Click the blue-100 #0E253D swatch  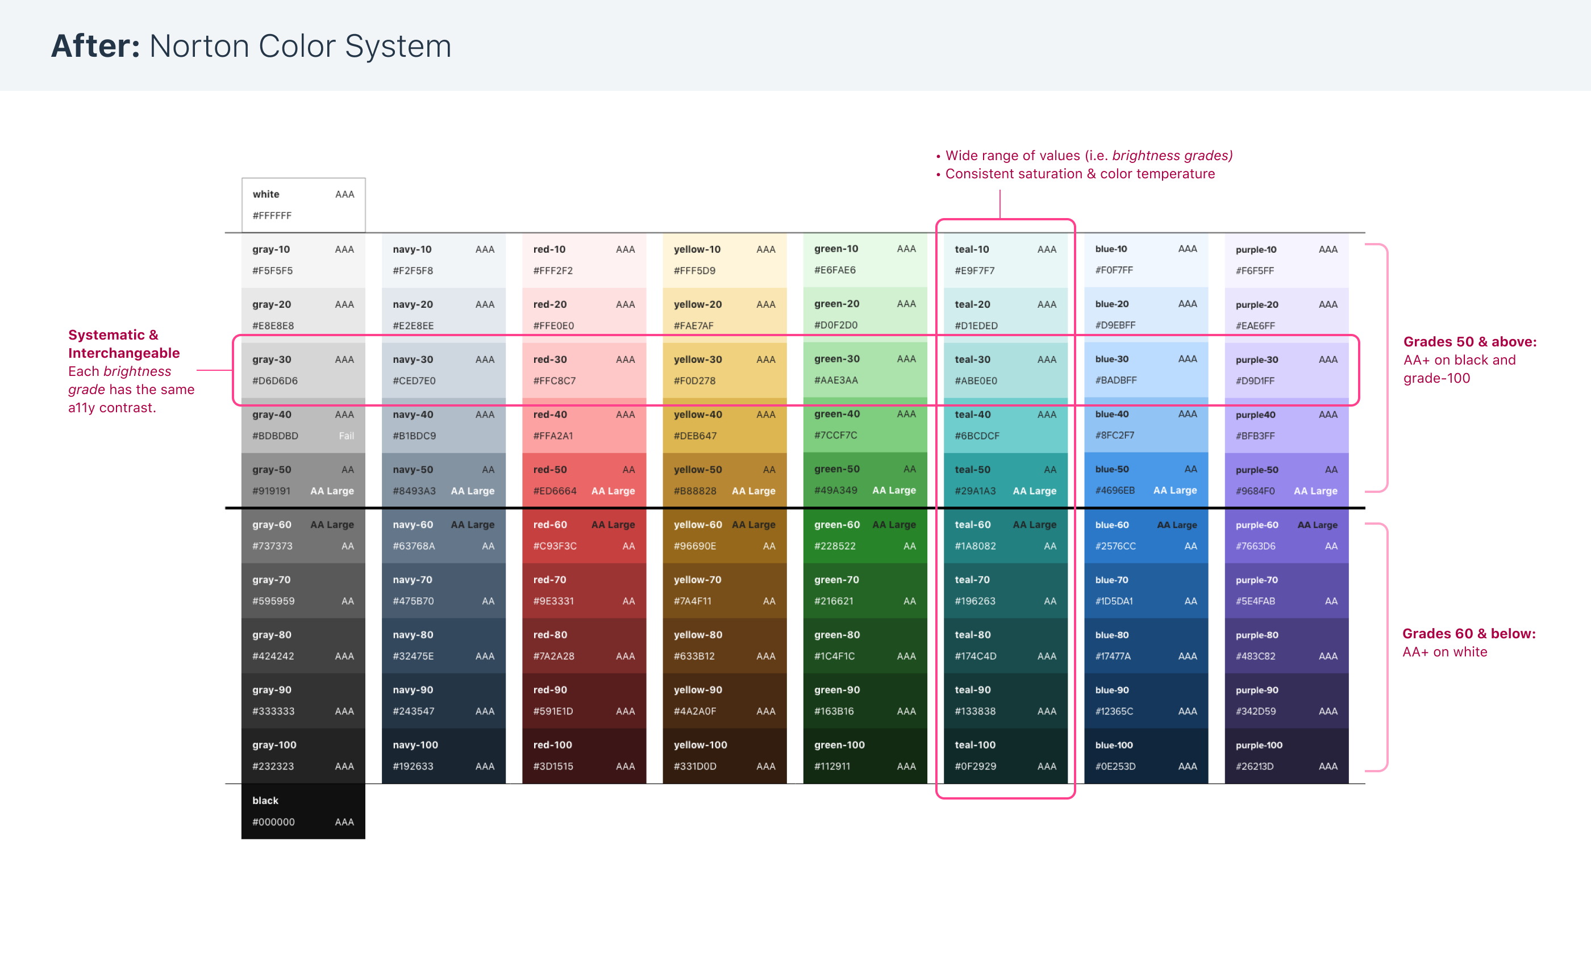(x=1146, y=755)
